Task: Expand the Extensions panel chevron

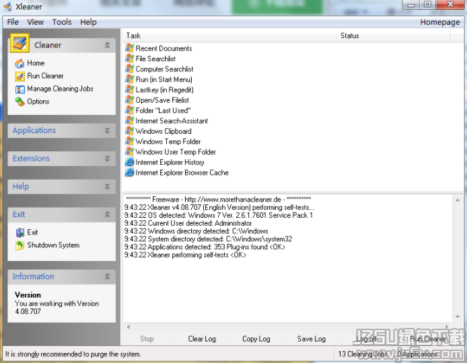Action: click(107, 158)
